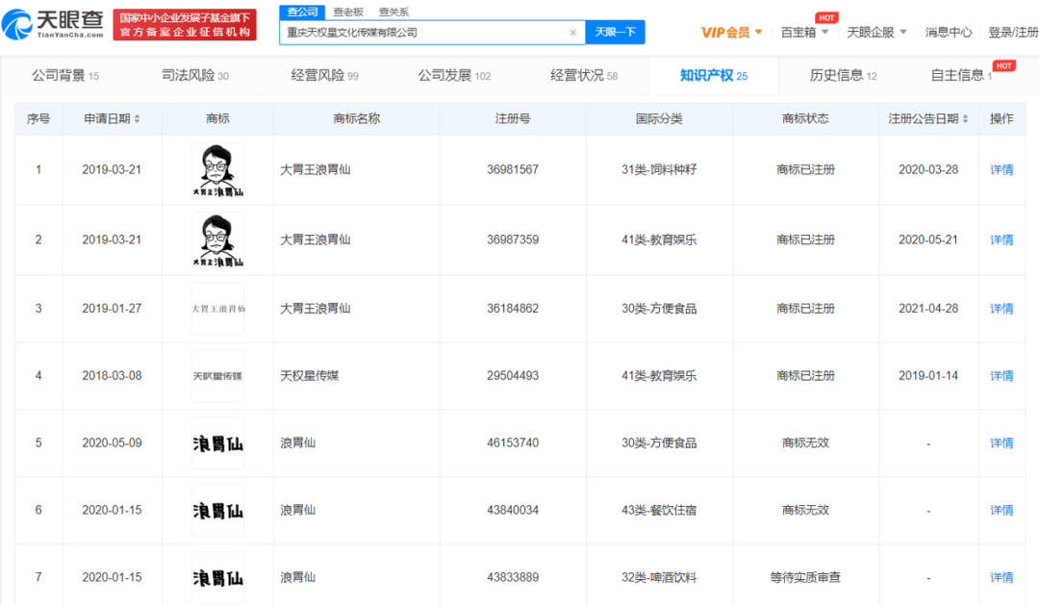This screenshot has width=1039, height=605.
Task: Sort by 申请日期 column arrows
Action: (x=137, y=118)
